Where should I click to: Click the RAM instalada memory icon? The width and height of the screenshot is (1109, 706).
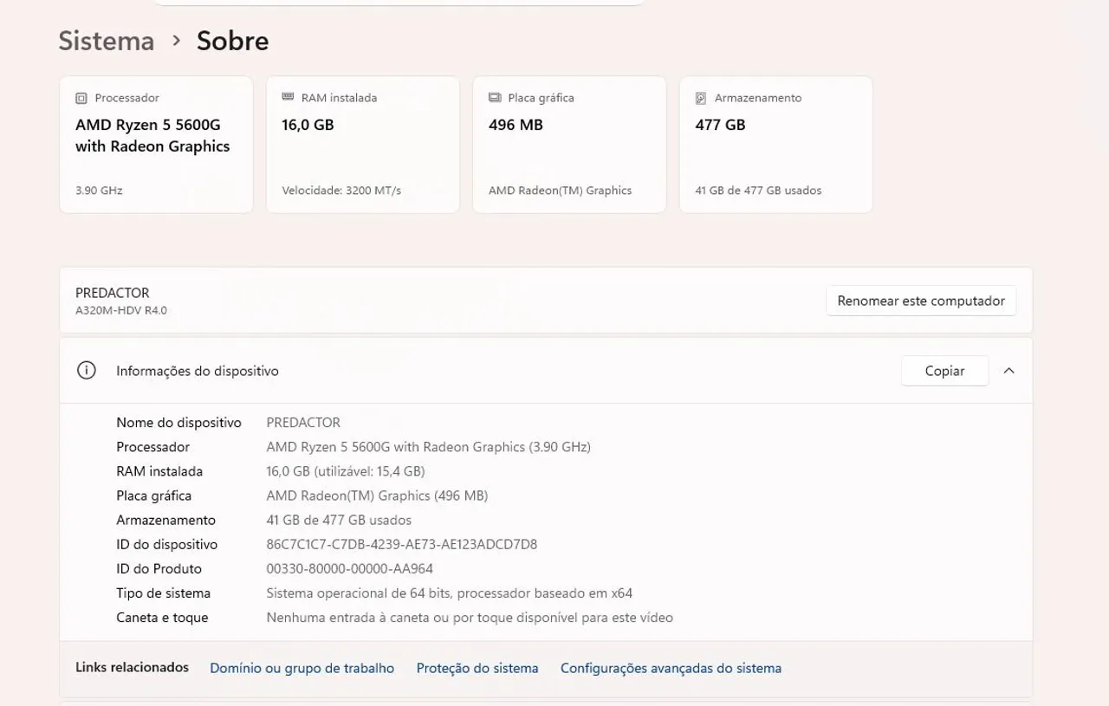[x=289, y=98]
